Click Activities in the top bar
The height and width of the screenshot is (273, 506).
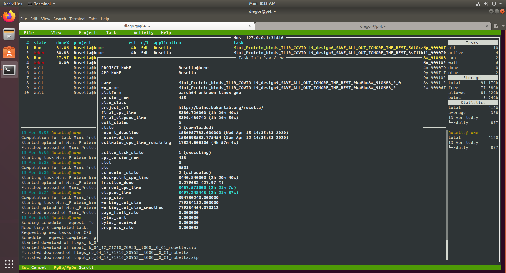point(13,4)
